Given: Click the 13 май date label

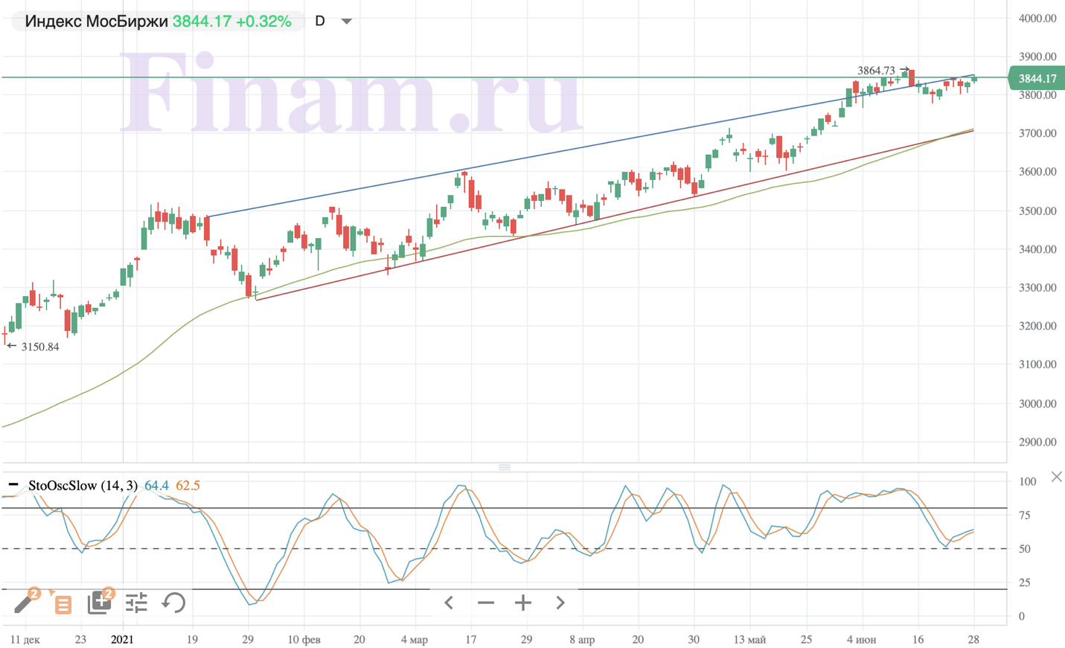Looking at the screenshot, I should pos(749,639).
